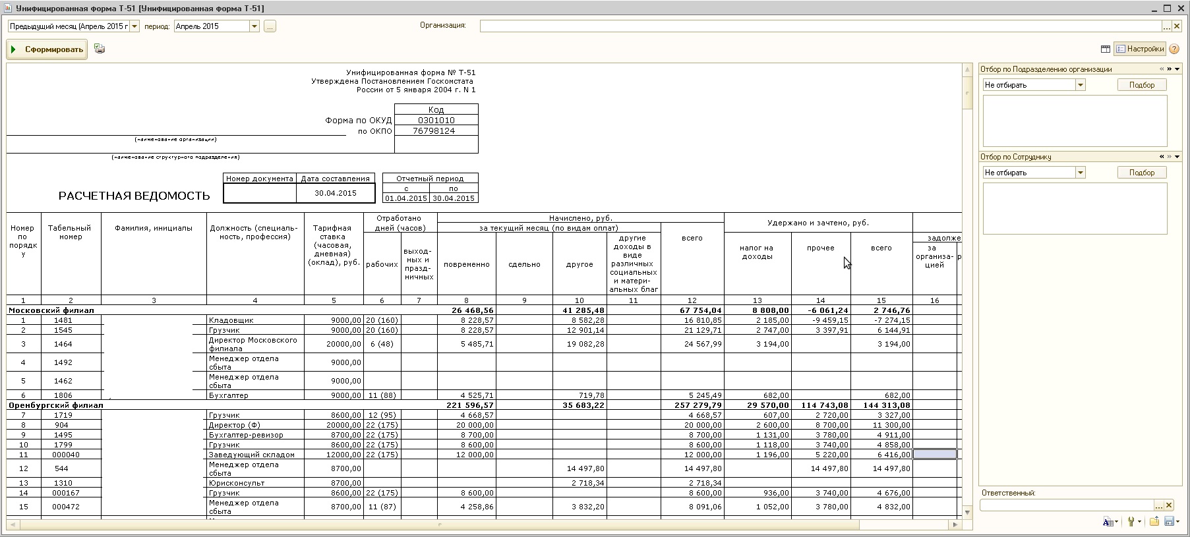
Task: Open the Предыдущий месяц period preset dropdown
Action: coord(134,26)
